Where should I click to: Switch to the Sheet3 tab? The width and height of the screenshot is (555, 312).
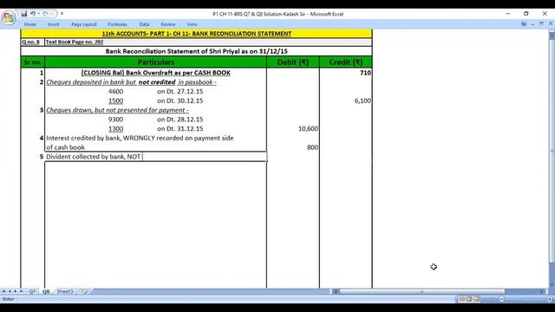65,291
